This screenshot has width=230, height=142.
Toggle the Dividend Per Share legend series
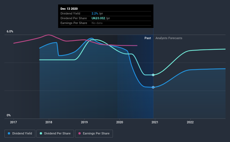(55, 134)
